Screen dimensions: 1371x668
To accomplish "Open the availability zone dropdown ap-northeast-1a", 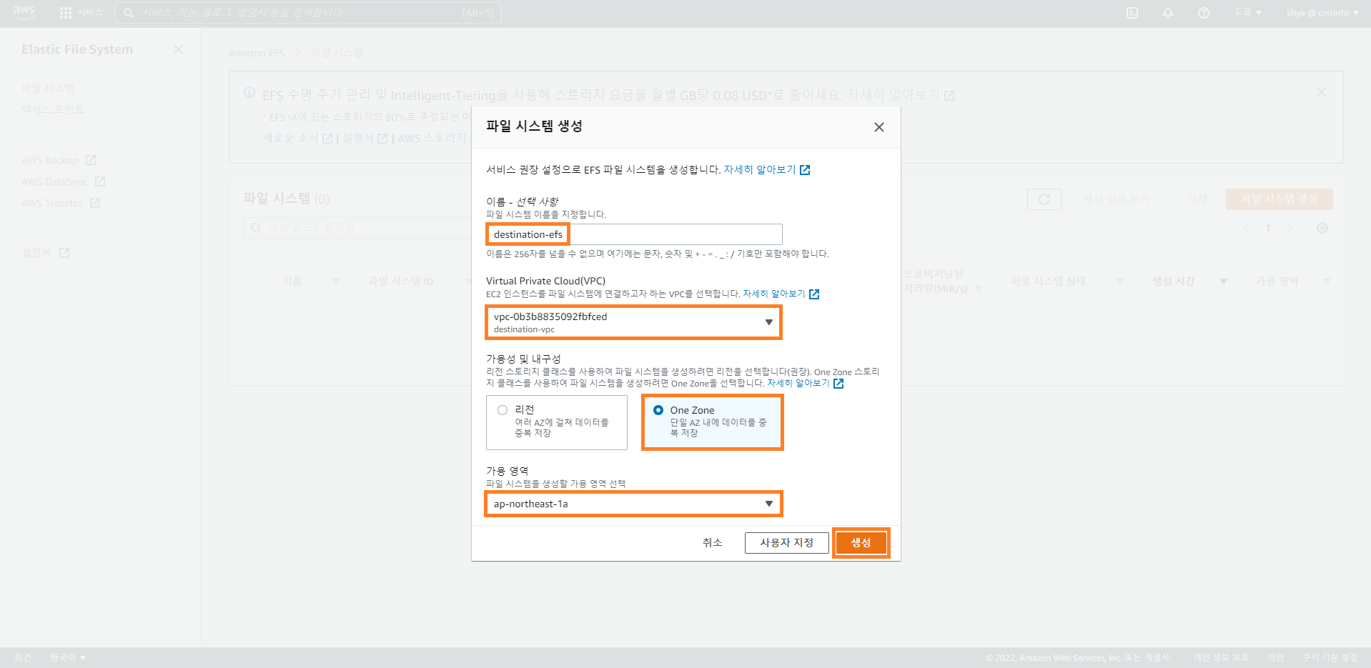I will [x=634, y=504].
